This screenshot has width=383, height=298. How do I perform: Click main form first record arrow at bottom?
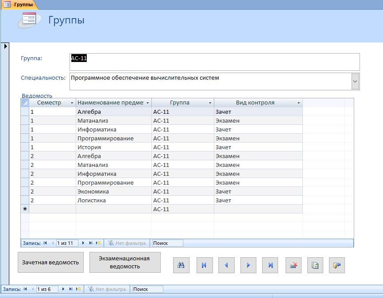(25, 289)
